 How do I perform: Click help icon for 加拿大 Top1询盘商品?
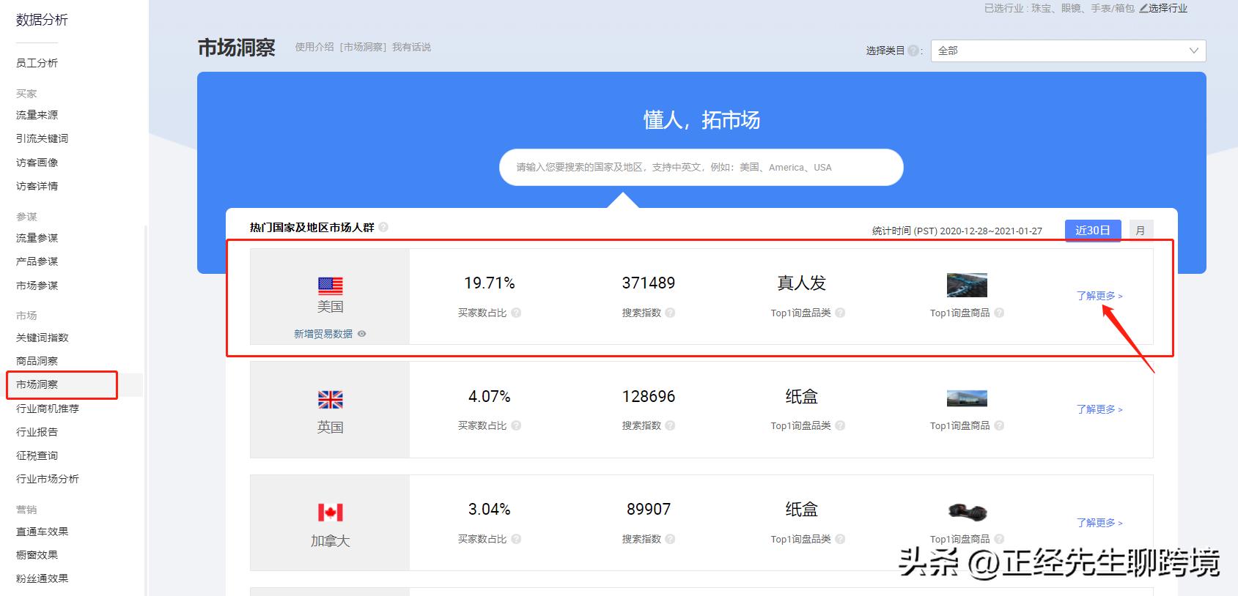pos(999,539)
